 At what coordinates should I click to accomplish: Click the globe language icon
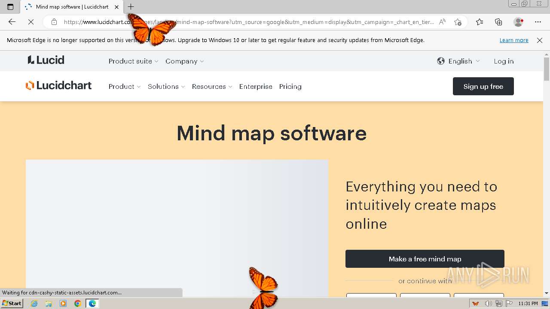pyautogui.click(x=441, y=61)
